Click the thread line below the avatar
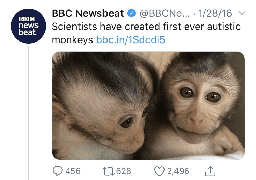Viewport: 256px width, 180px height. point(28,113)
